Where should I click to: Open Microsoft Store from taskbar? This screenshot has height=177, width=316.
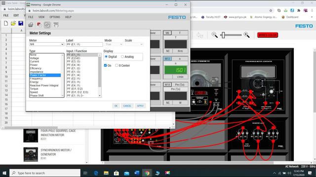117,173
